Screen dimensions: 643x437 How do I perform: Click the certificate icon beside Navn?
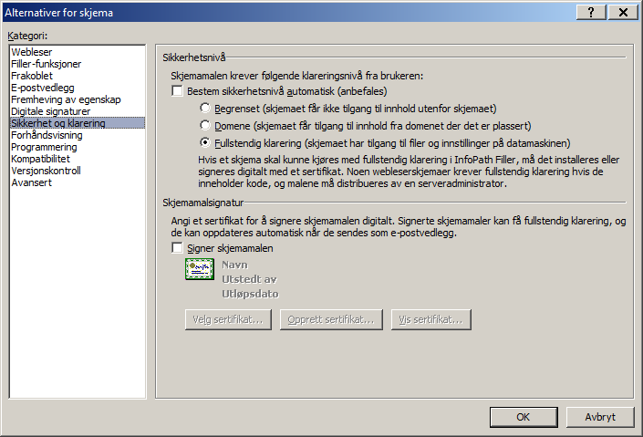tap(200, 269)
